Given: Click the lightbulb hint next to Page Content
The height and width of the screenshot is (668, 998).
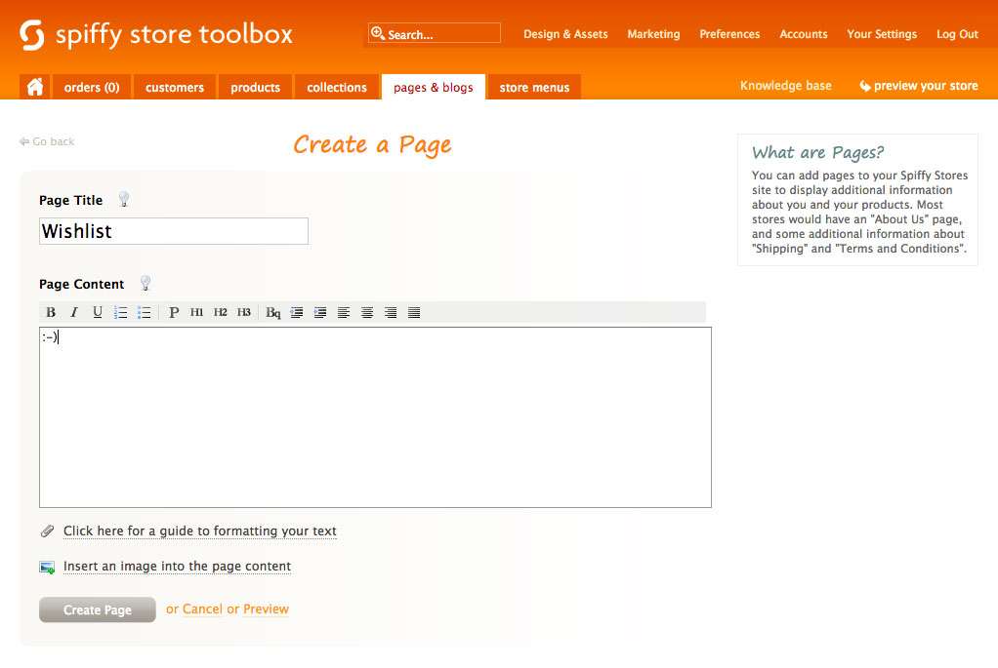Looking at the screenshot, I should [x=146, y=284].
